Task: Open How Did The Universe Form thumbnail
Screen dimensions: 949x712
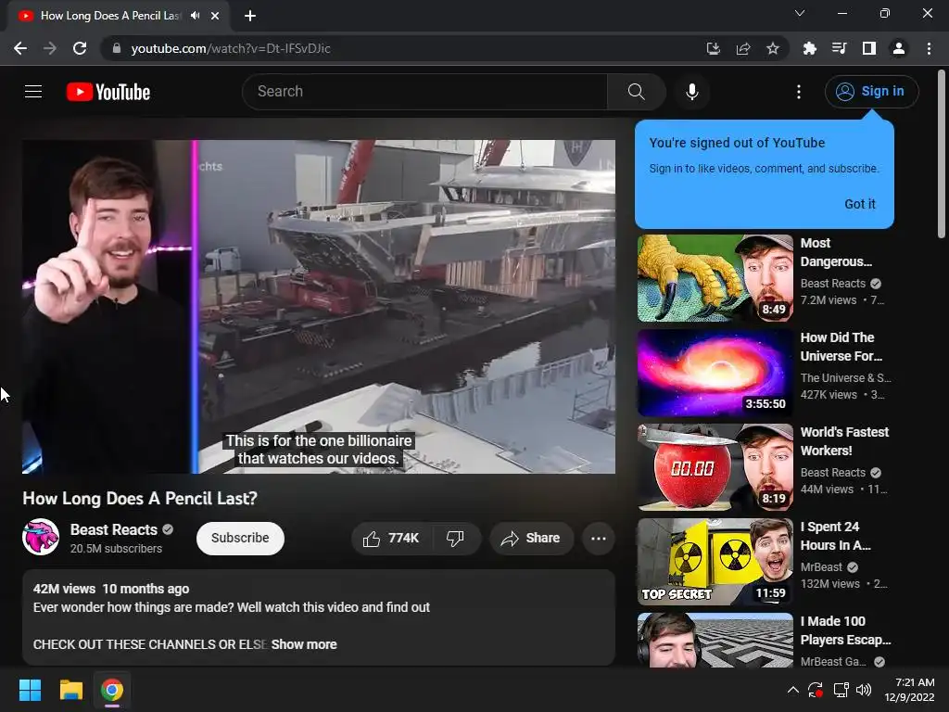Action: [x=715, y=373]
